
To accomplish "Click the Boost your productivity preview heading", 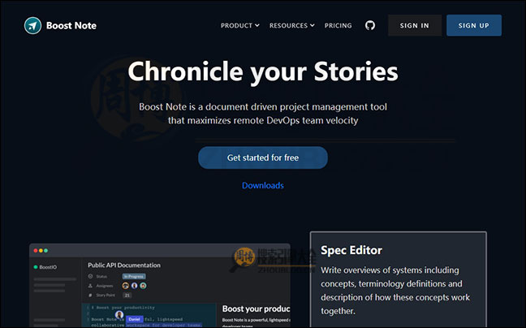I will [256, 309].
